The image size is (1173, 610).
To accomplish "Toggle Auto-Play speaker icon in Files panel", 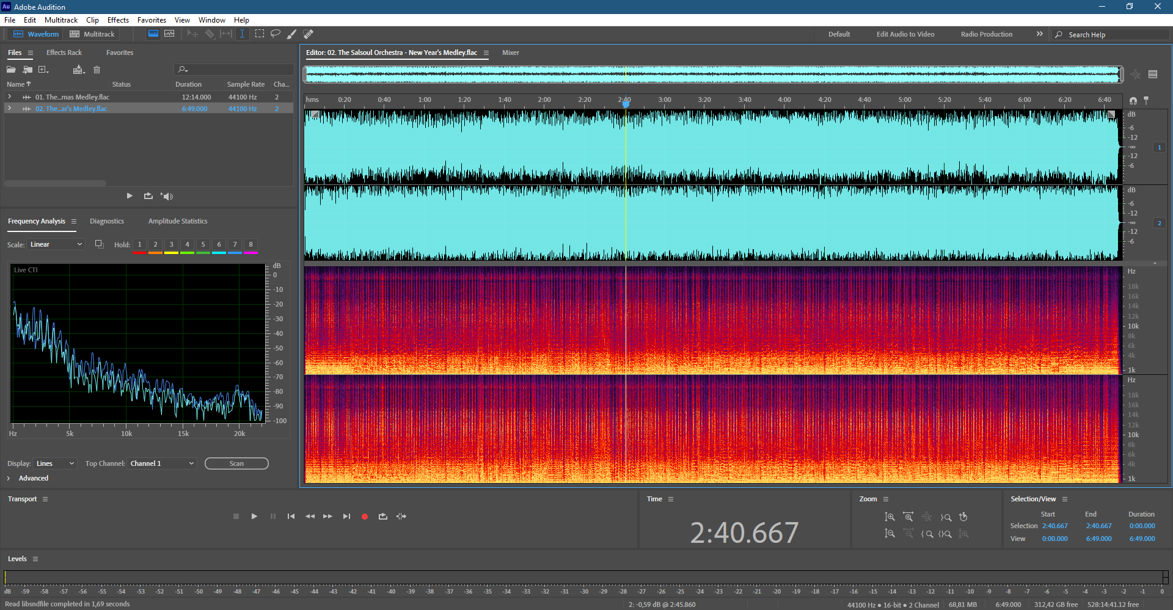I will click(167, 196).
